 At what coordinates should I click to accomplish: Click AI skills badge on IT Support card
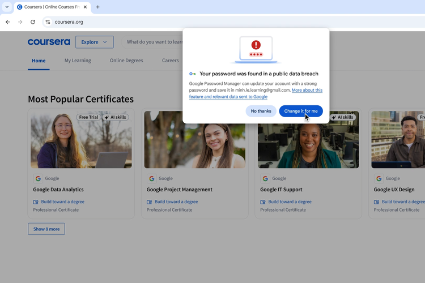tap(343, 117)
